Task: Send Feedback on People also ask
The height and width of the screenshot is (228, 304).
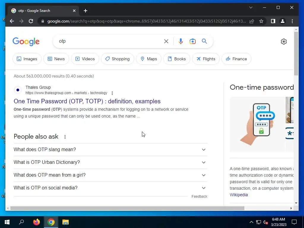Action: click(x=199, y=197)
